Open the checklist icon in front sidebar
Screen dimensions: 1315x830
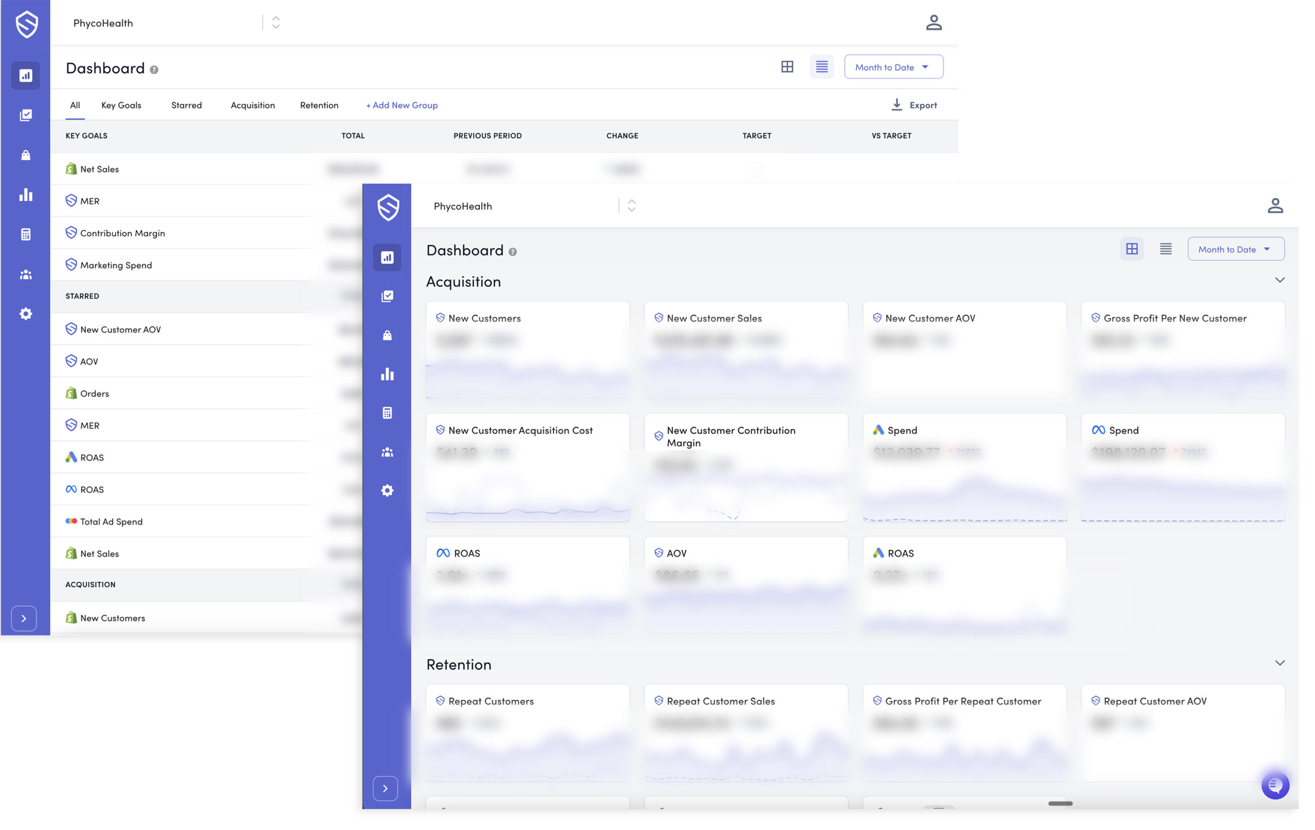387,296
